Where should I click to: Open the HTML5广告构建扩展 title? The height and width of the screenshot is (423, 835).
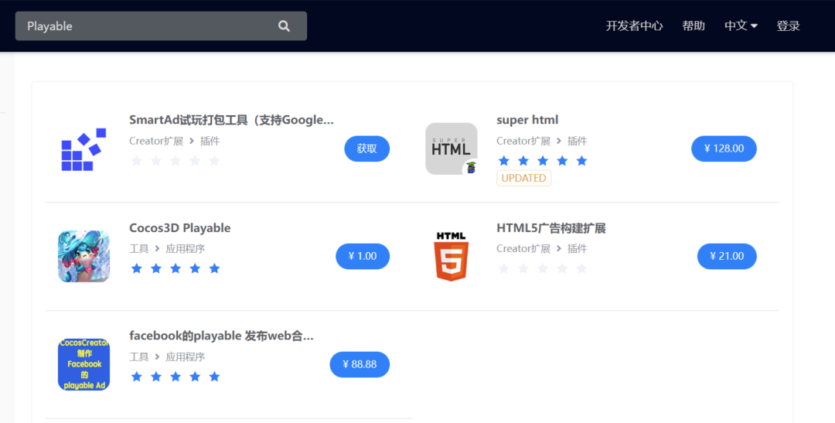coord(551,228)
